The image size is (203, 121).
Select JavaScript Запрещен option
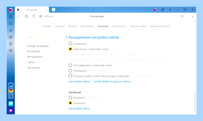click(x=70, y=103)
